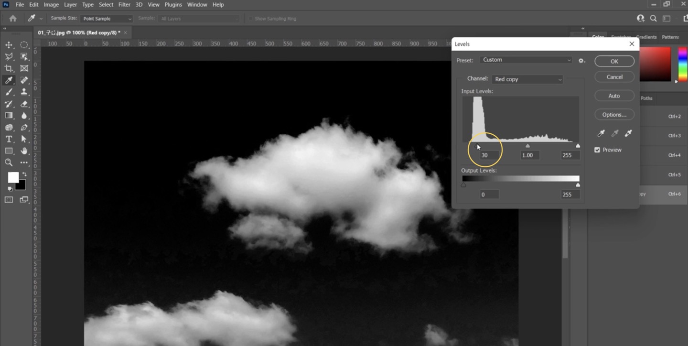Select the Gradient tool
688x346 pixels.
pyautogui.click(x=9, y=116)
